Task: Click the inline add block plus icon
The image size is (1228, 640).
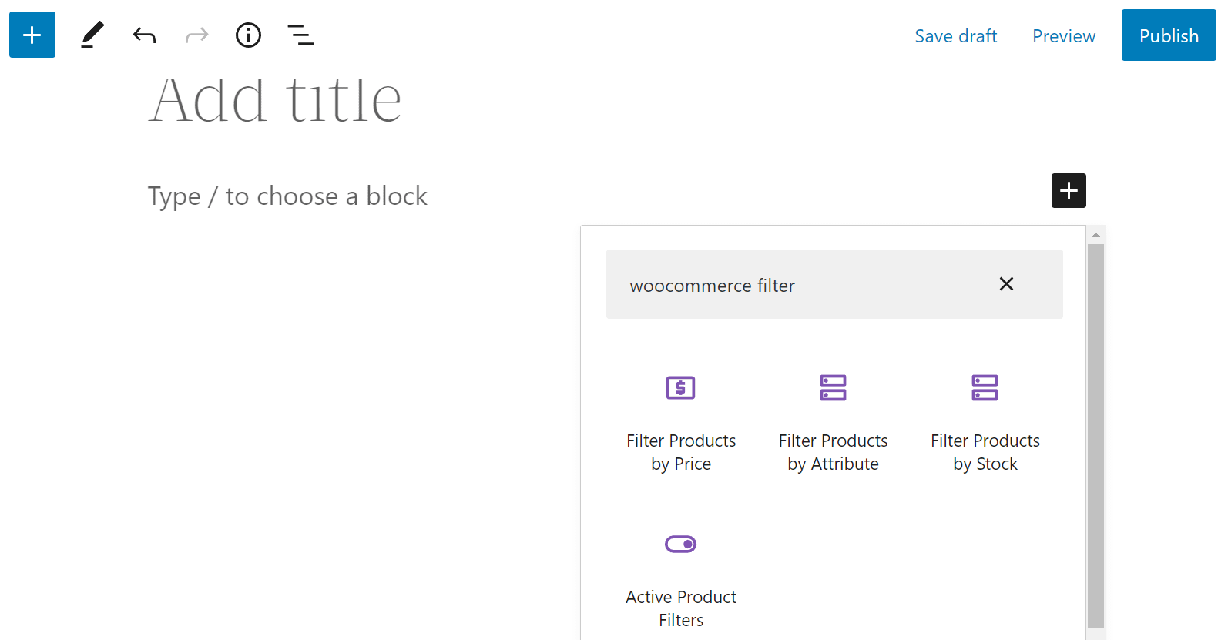Action: click(1068, 190)
